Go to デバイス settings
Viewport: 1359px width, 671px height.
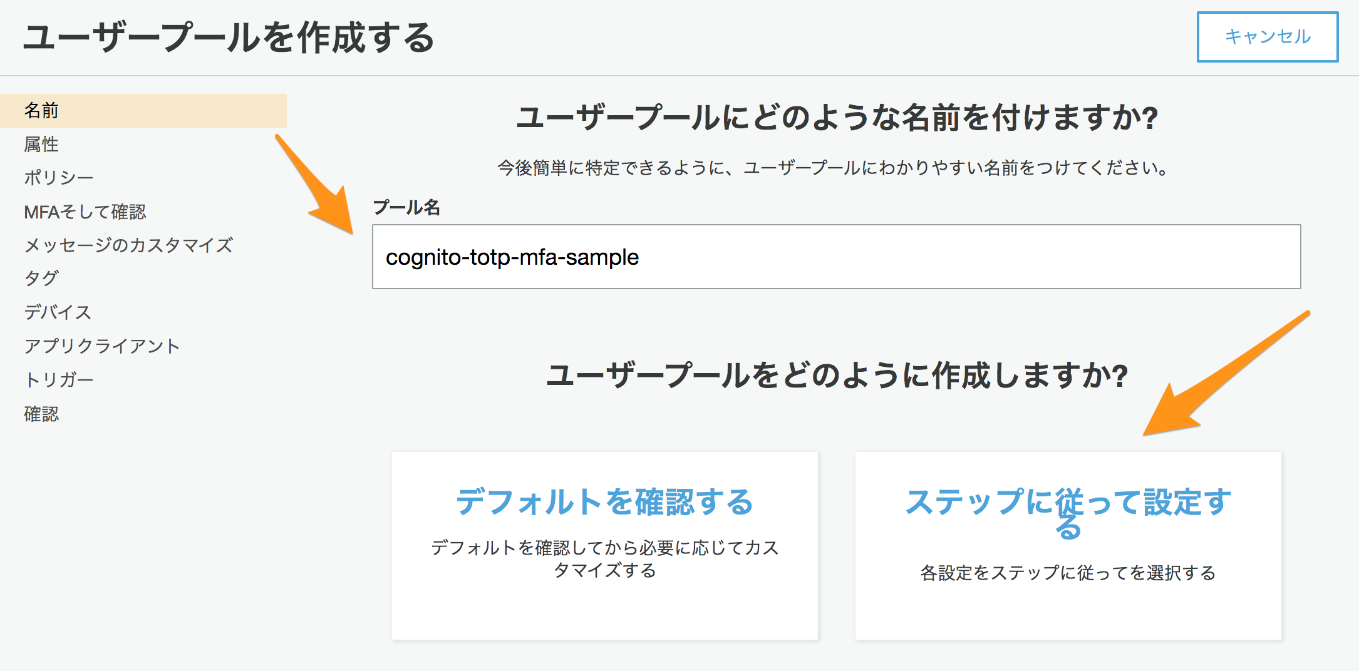coord(58,312)
